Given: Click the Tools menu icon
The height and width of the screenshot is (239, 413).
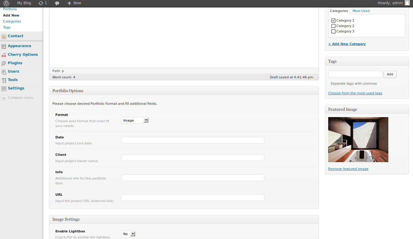Looking at the screenshot, I should click(x=4, y=80).
